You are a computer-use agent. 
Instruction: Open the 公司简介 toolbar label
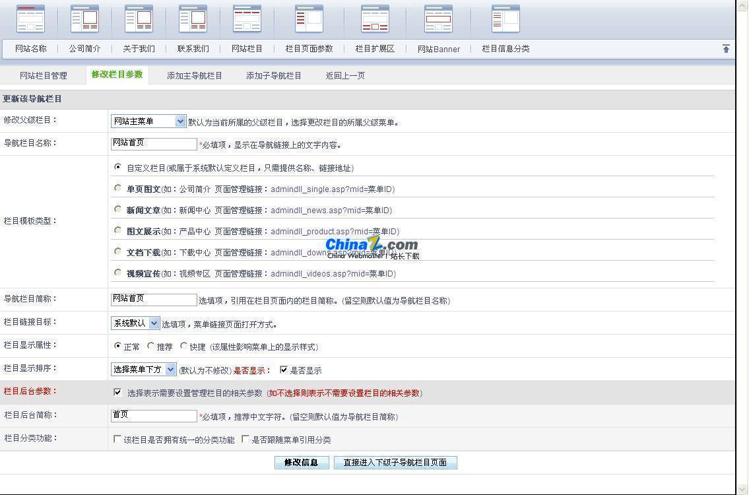[84, 49]
